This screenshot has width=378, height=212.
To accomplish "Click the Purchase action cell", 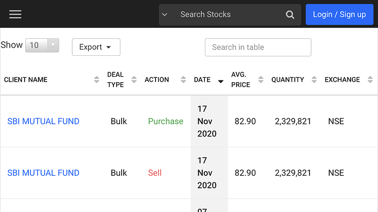I will [165, 121].
